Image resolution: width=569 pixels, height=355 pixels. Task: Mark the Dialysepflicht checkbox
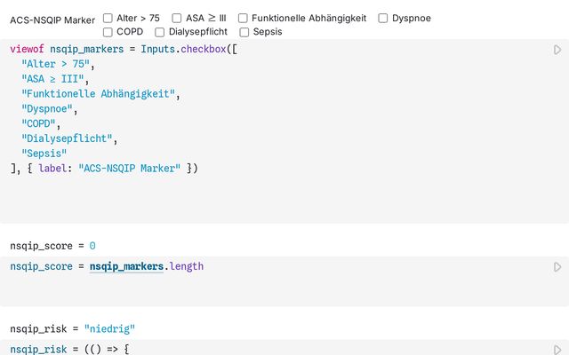(x=159, y=32)
